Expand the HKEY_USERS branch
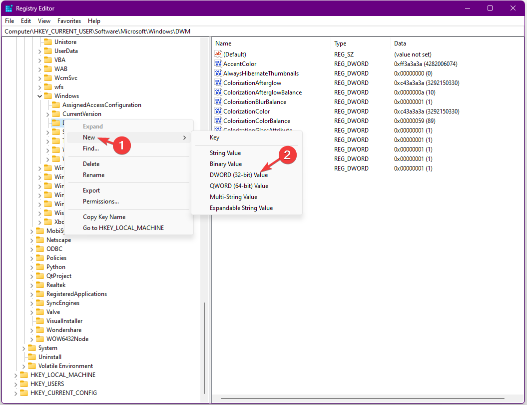The height and width of the screenshot is (405, 527). 16,383
